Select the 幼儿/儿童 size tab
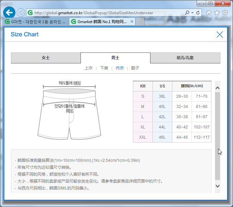The width and height of the screenshot is (233, 207). [x=185, y=58]
